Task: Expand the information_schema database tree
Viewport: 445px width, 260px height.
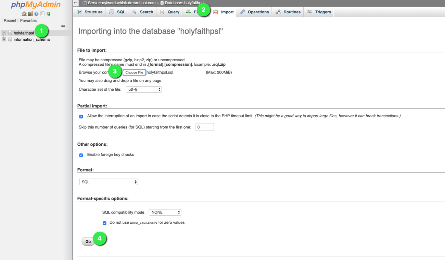Action: tap(3, 39)
